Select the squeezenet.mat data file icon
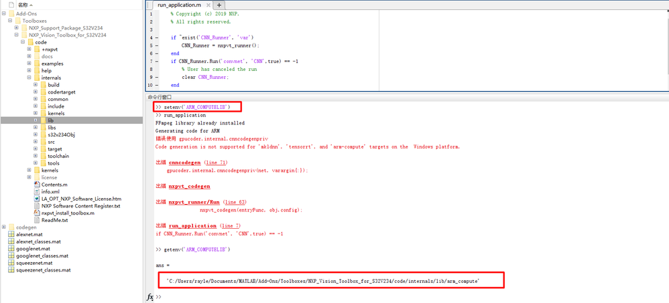The image size is (669, 303). click(11, 263)
